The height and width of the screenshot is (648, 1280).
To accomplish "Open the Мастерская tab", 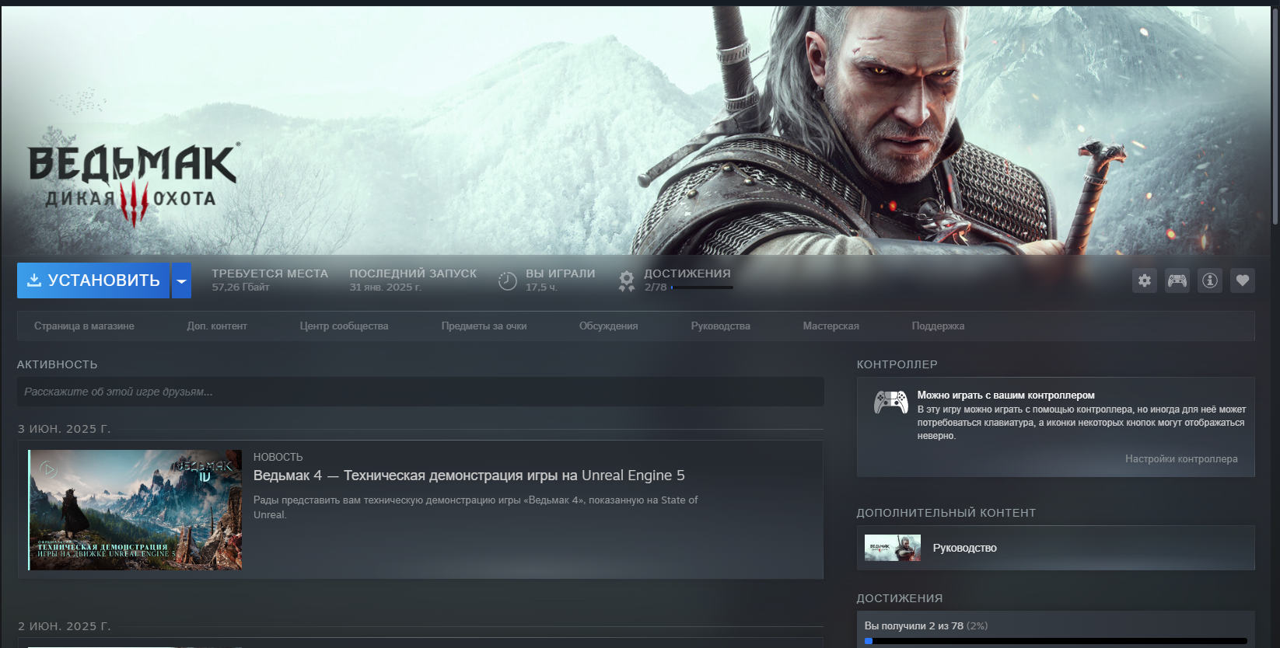I will point(831,326).
